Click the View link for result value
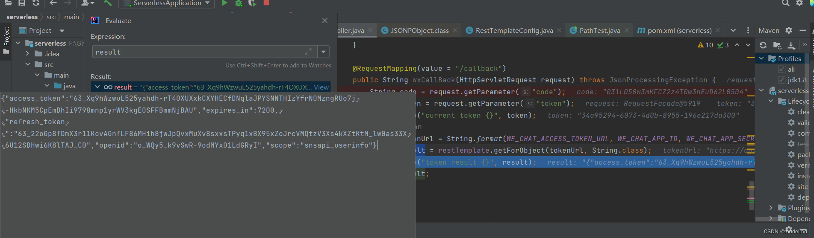814x238 pixels. (321, 87)
